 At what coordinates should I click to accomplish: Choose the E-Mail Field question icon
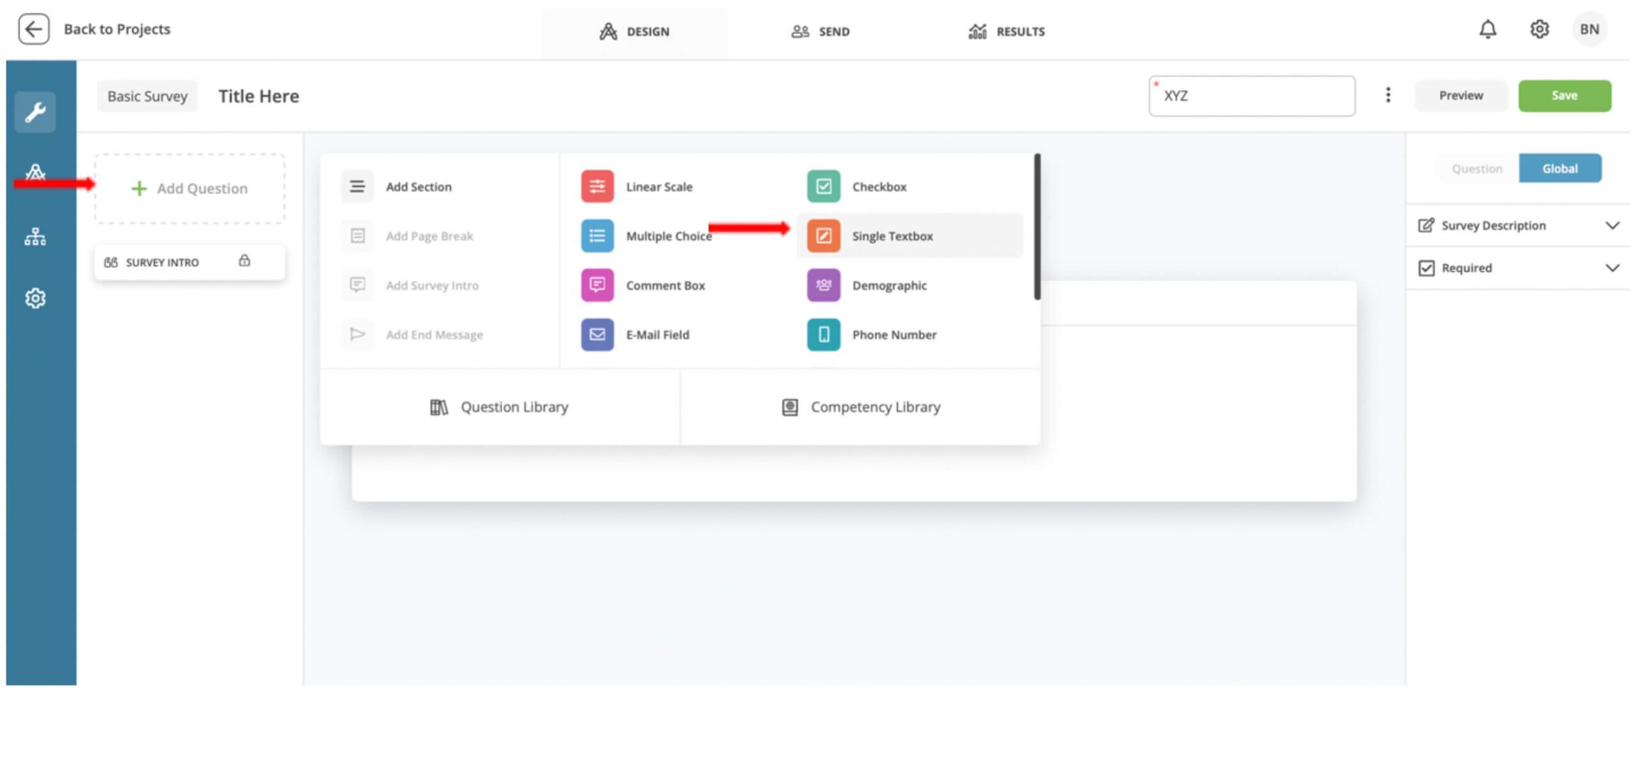[x=597, y=335]
